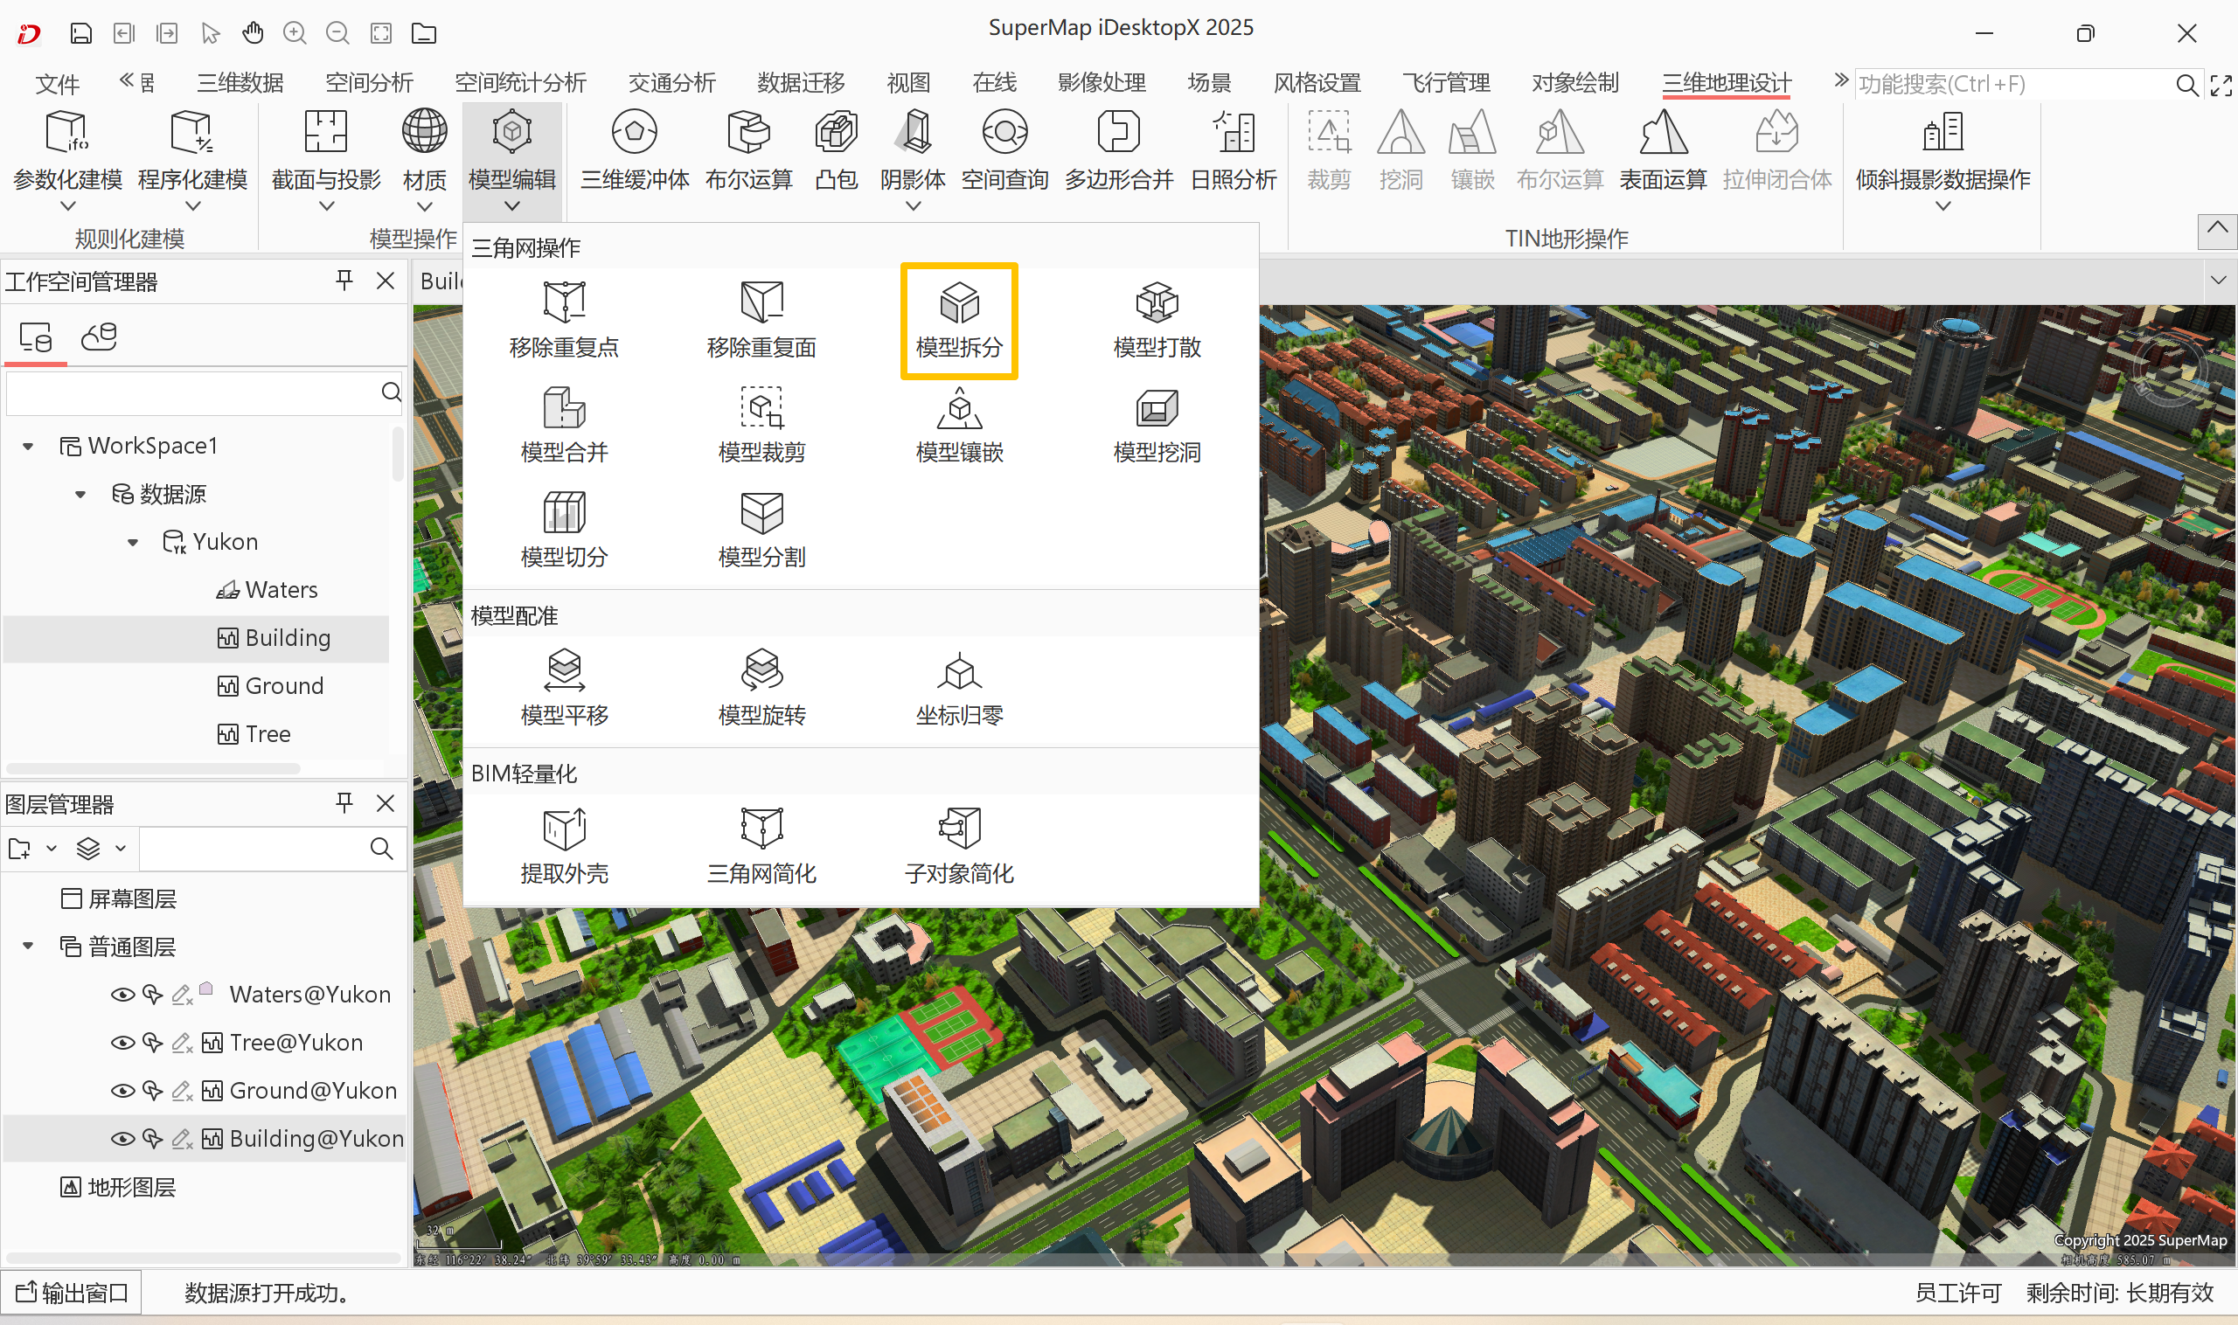Open the 文件 menu

click(57, 84)
